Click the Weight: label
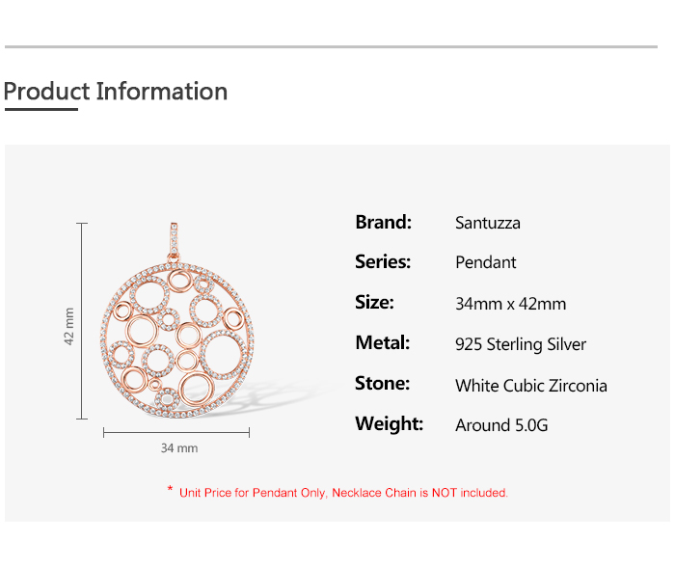This screenshot has height=568, width=675. pos(389,424)
